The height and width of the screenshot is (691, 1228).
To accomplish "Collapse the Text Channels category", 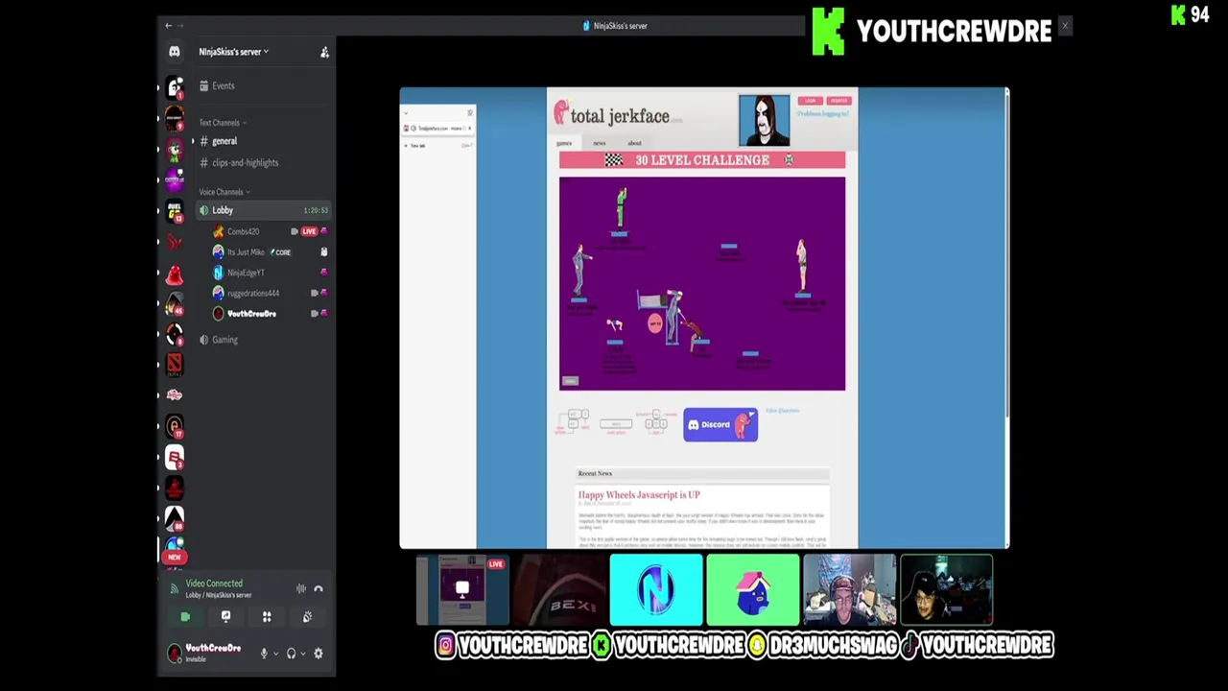I will click(223, 123).
